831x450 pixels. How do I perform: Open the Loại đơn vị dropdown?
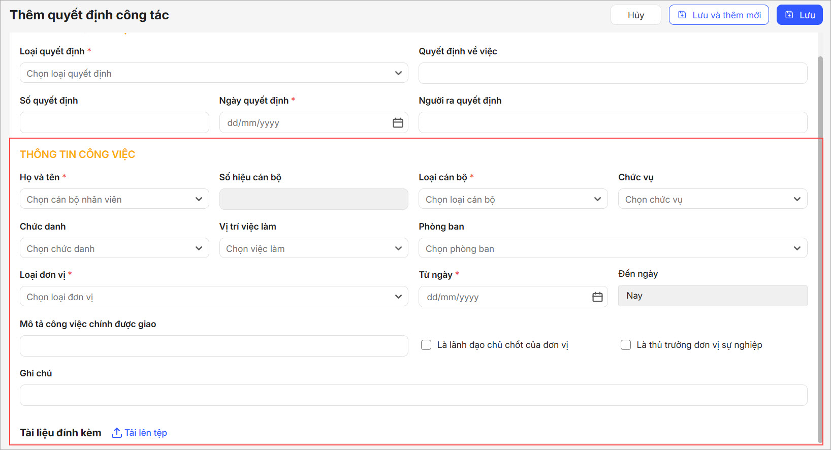pyautogui.click(x=214, y=297)
